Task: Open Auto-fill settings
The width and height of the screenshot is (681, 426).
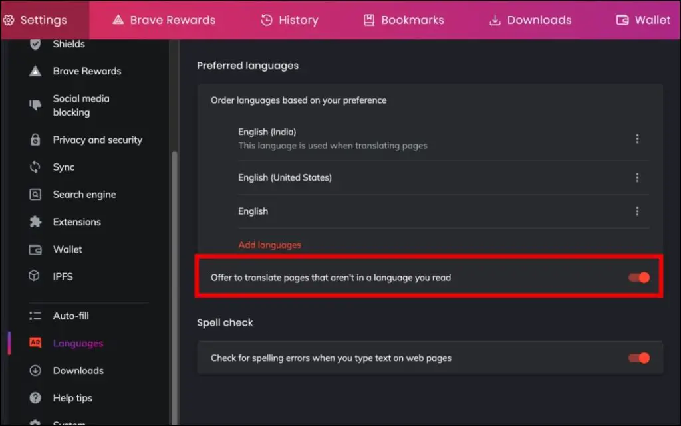Action: point(70,316)
